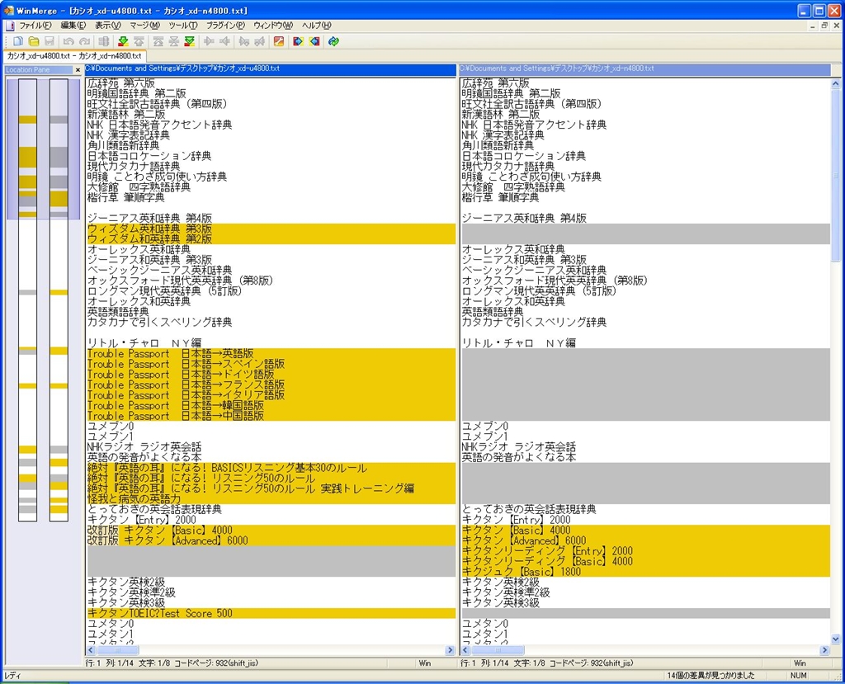Screen dimensions: 845x684
Task: Select the line difference toolbar icon
Action: coord(103,41)
